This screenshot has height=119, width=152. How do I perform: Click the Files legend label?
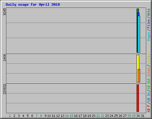149,24
